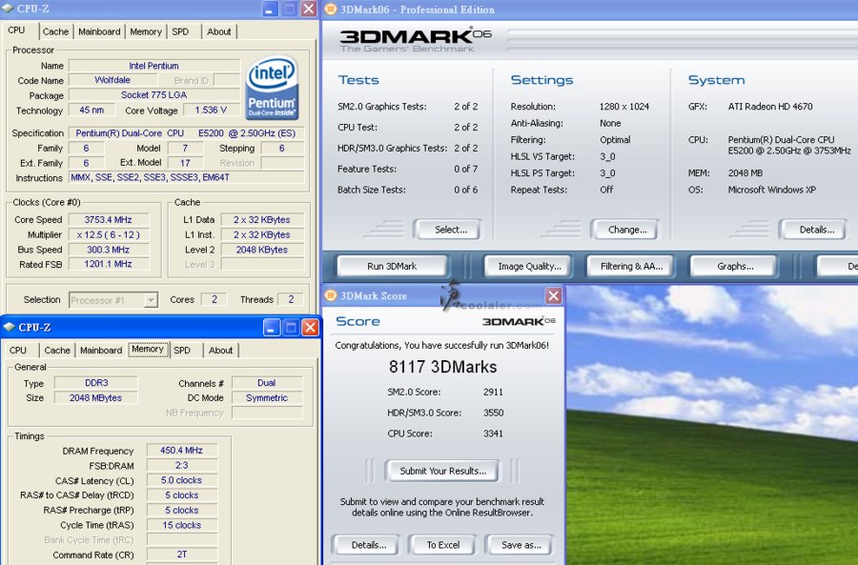Screen dimensions: 858x565
Task: Switch to the Memory tab in the upper CPU-Z window
Action: pos(146,31)
